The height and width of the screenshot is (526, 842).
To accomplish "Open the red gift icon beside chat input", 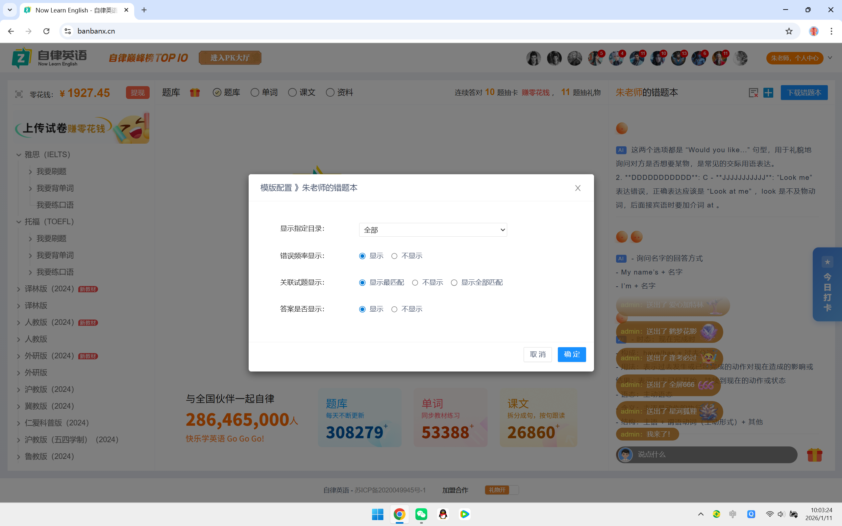I will [814, 455].
